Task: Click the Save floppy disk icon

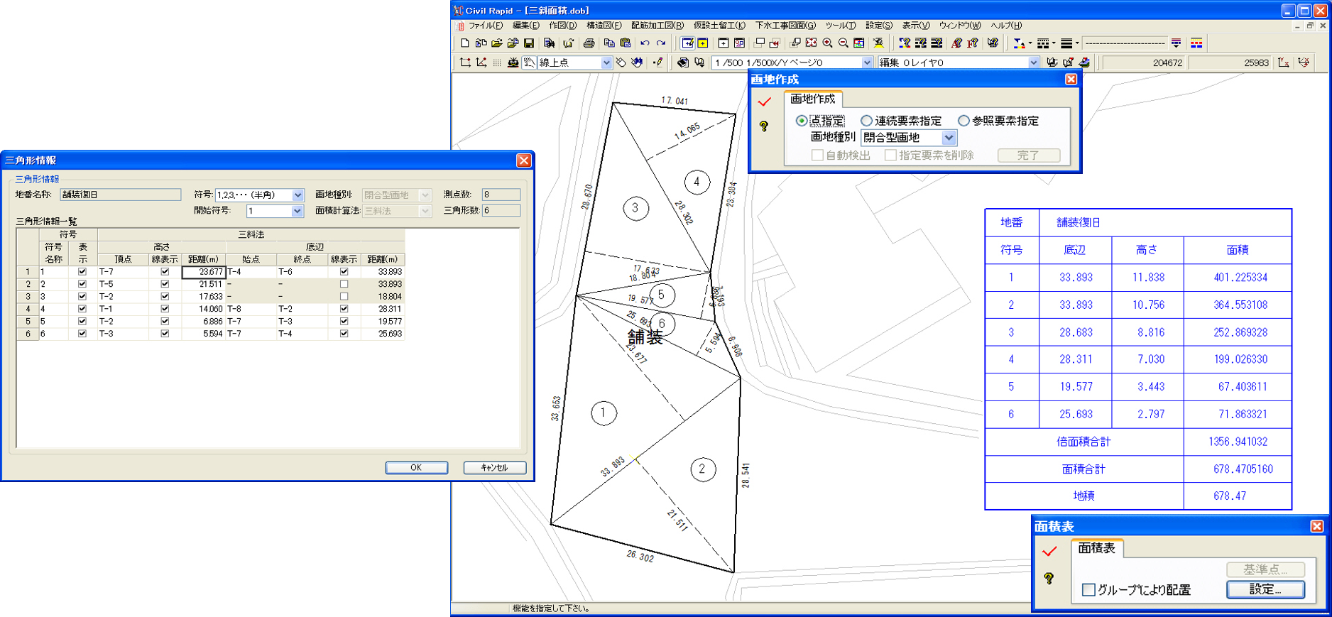Action: point(529,43)
